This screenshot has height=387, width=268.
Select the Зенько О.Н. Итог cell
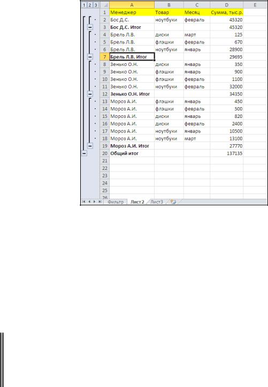tap(132, 94)
